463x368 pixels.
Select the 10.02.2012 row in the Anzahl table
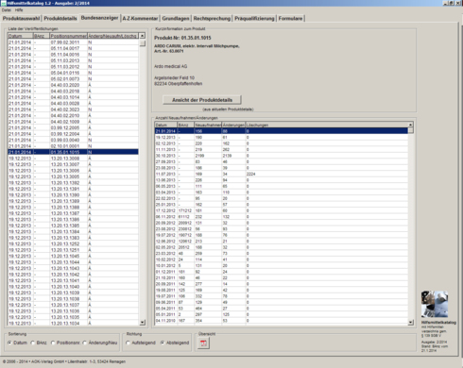click(x=282, y=259)
